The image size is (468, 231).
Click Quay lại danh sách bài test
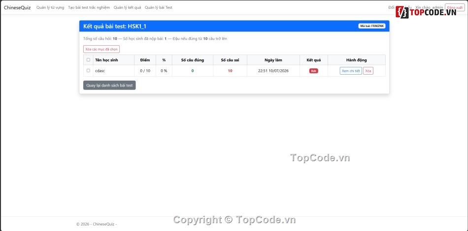click(x=109, y=85)
